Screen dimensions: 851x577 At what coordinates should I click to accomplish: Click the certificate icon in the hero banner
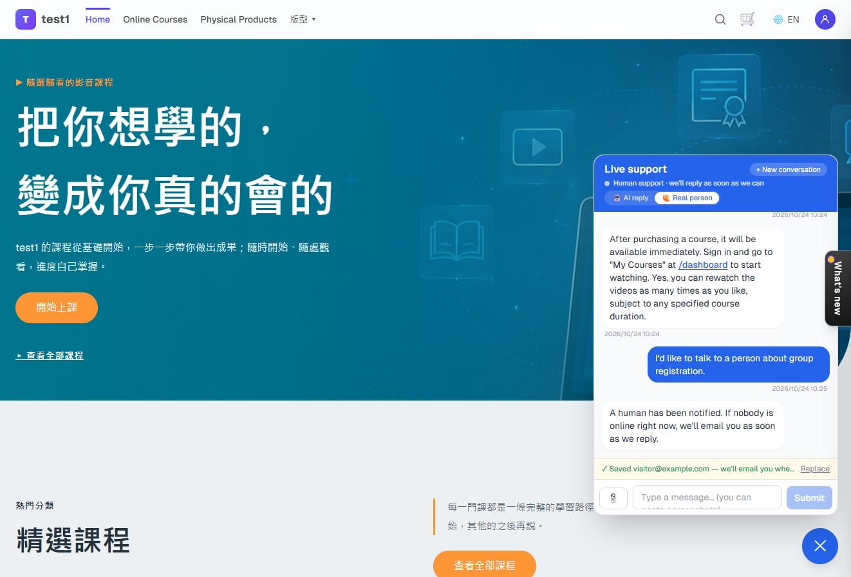(x=719, y=96)
